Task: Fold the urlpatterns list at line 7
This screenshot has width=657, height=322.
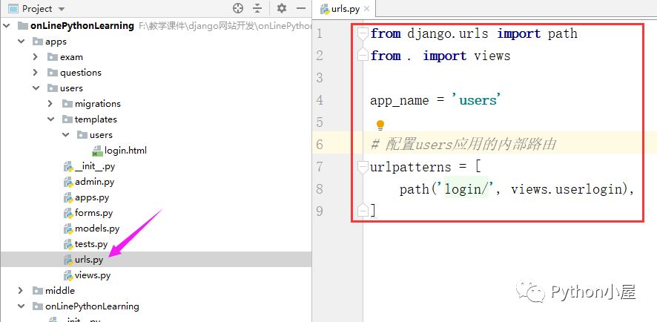Action: pyautogui.click(x=363, y=167)
